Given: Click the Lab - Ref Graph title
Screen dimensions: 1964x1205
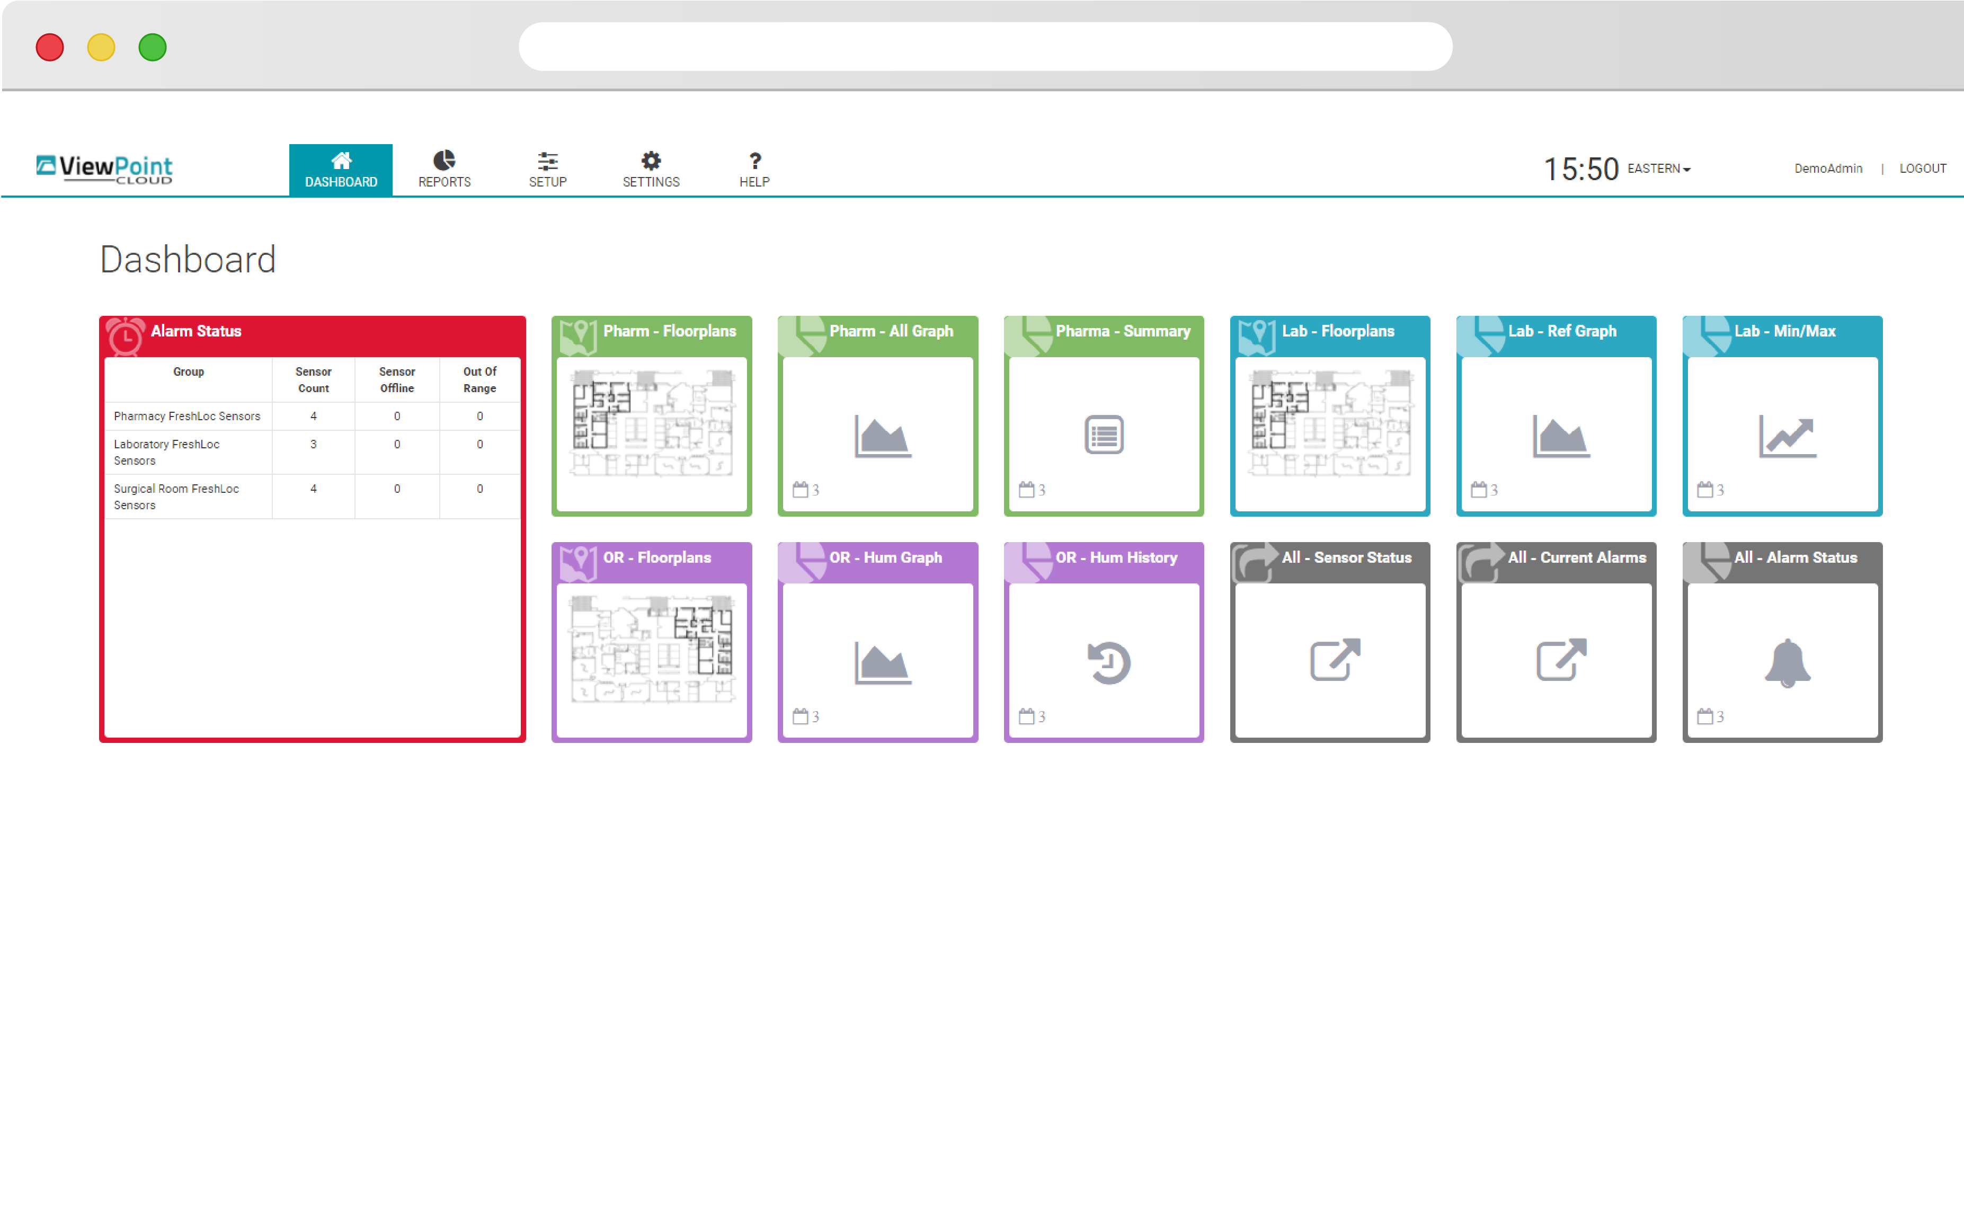Looking at the screenshot, I should (x=1562, y=331).
